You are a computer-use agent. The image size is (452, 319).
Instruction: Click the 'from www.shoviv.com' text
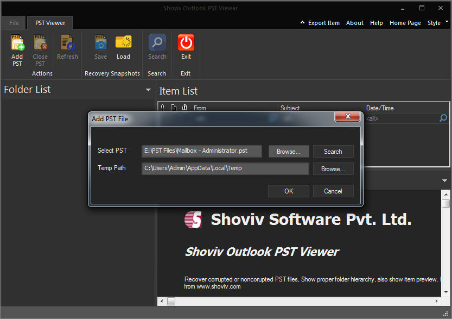click(213, 287)
